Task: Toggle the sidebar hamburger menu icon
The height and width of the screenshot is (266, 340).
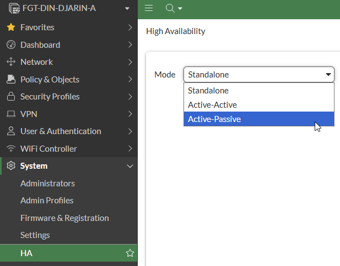Action: [149, 8]
